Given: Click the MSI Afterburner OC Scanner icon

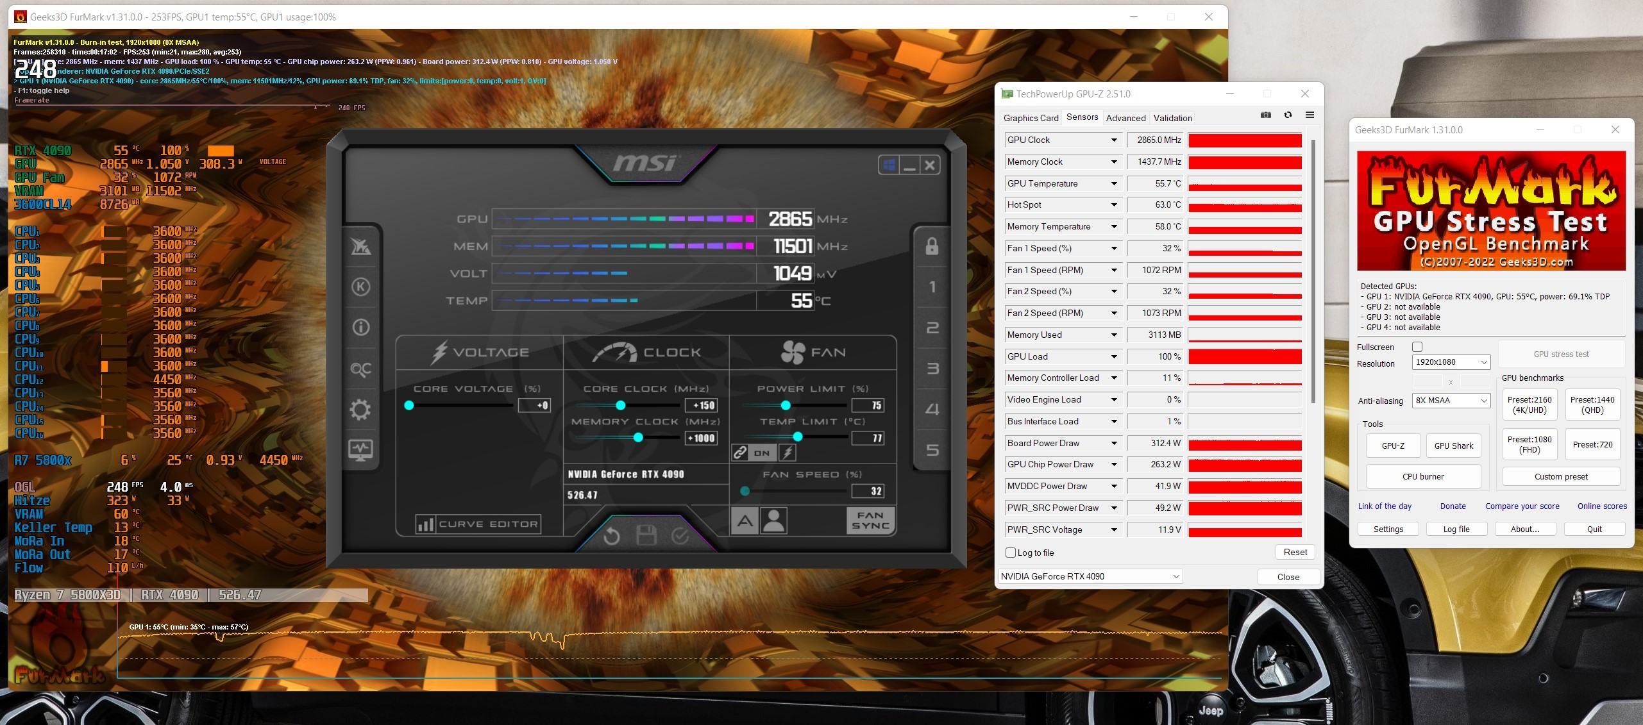Looking at the screenshot, I should 360,369.
